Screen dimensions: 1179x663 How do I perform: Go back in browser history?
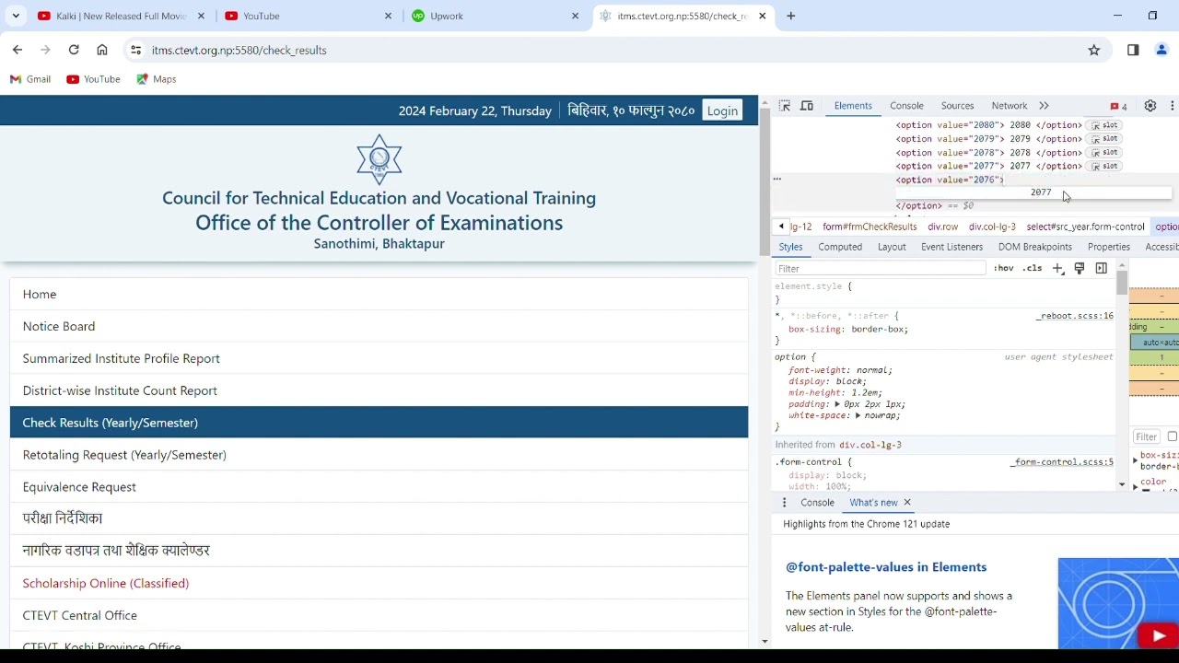(18, 50)
